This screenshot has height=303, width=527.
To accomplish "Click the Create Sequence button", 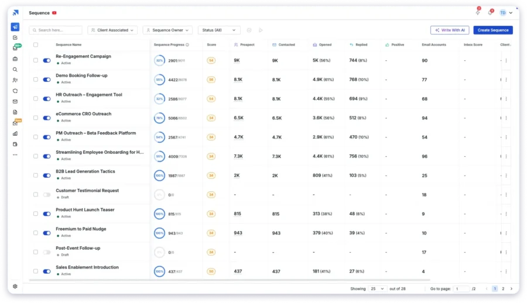I will click(492, 30).
